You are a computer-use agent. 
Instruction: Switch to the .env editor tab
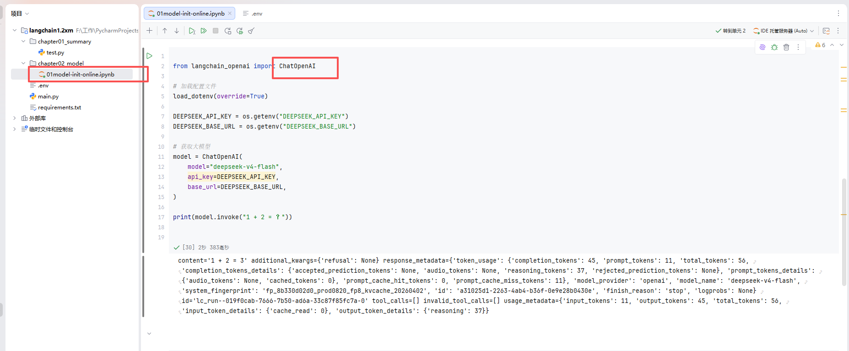pos(253,13)
